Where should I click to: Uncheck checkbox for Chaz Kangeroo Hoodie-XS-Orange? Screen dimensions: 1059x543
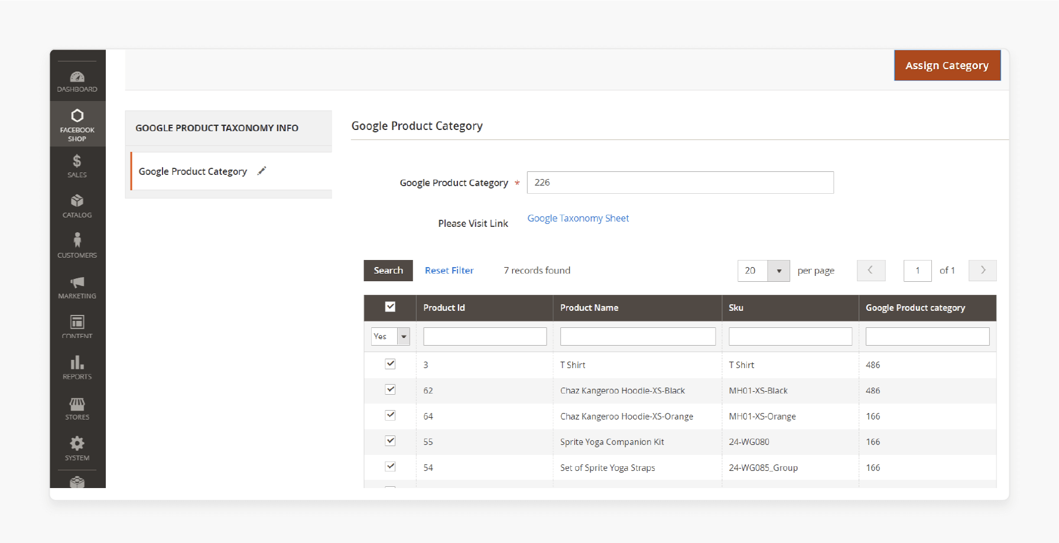(x=390, y=415)
